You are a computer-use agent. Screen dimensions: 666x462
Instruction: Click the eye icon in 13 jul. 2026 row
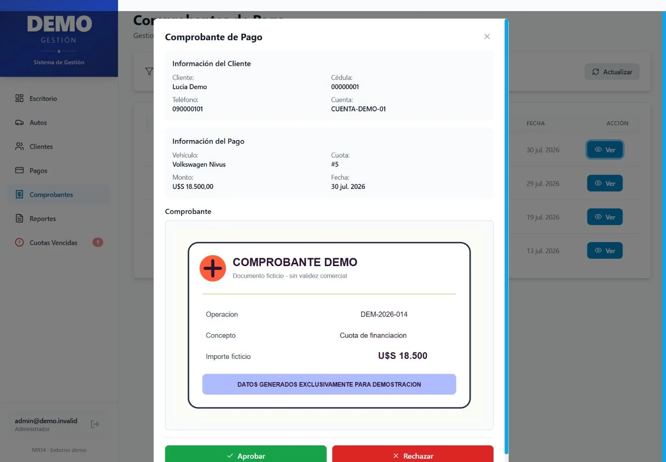pos(598,250)
